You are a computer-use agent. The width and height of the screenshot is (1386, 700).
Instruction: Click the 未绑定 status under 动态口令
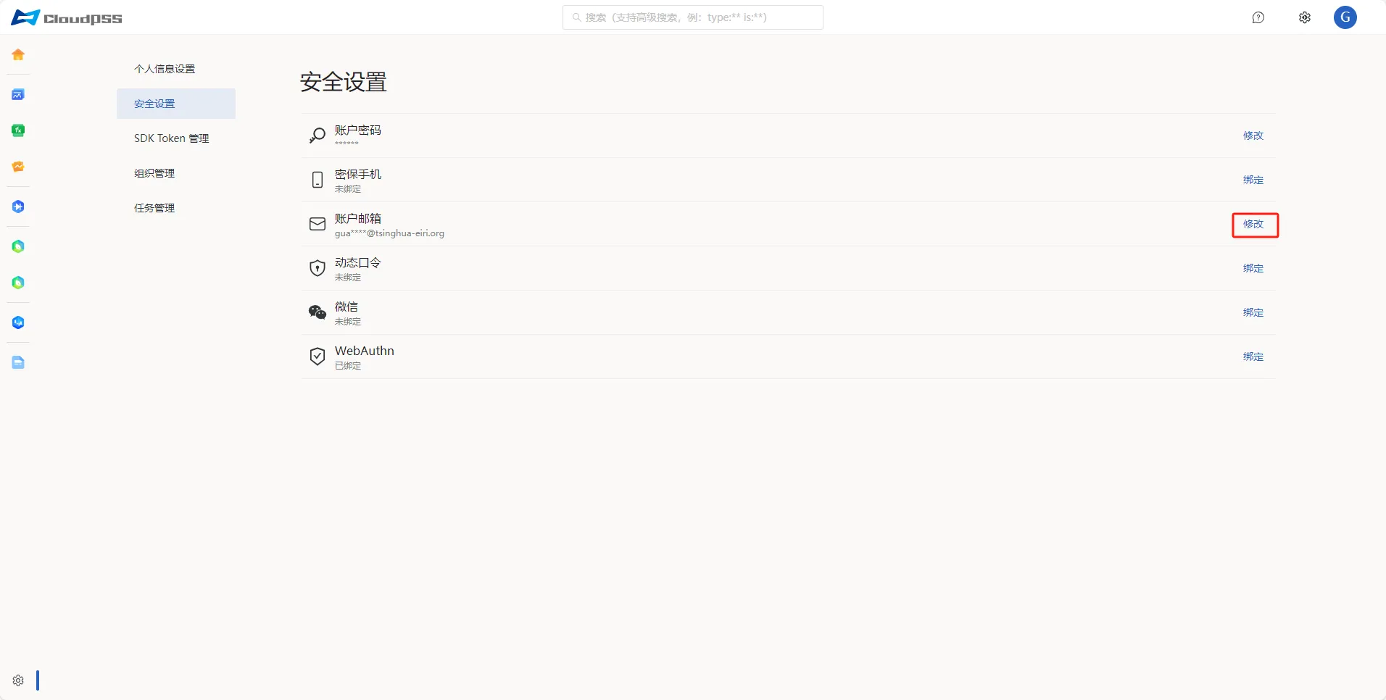pyautogui.click(x=348, y=278)
